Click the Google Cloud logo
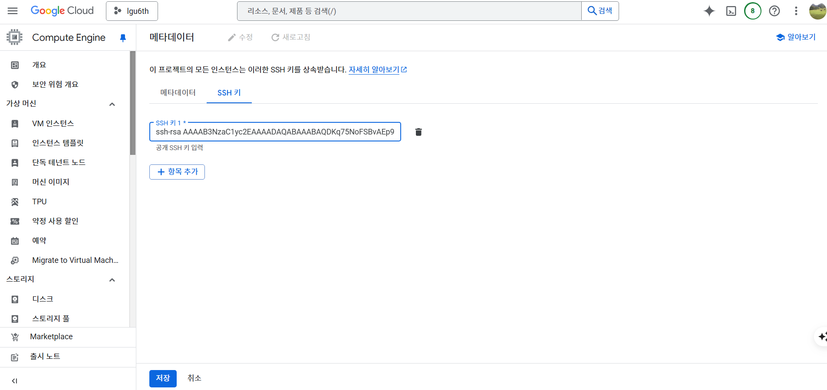Image resolution: width=827 pixels, height=390 pixels. click(x=62, y=11)
